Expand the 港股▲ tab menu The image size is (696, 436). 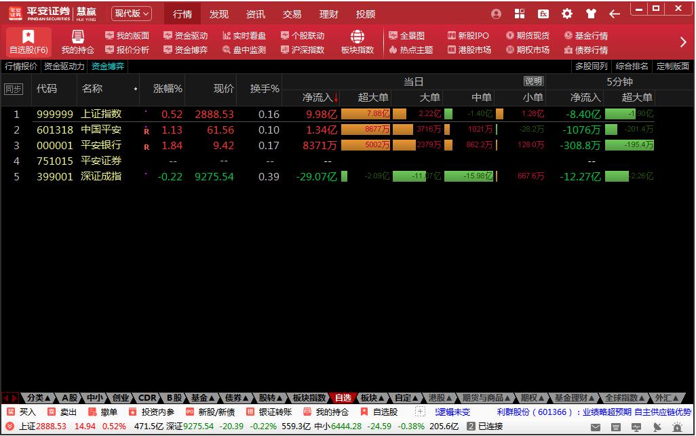click(440, 398)
